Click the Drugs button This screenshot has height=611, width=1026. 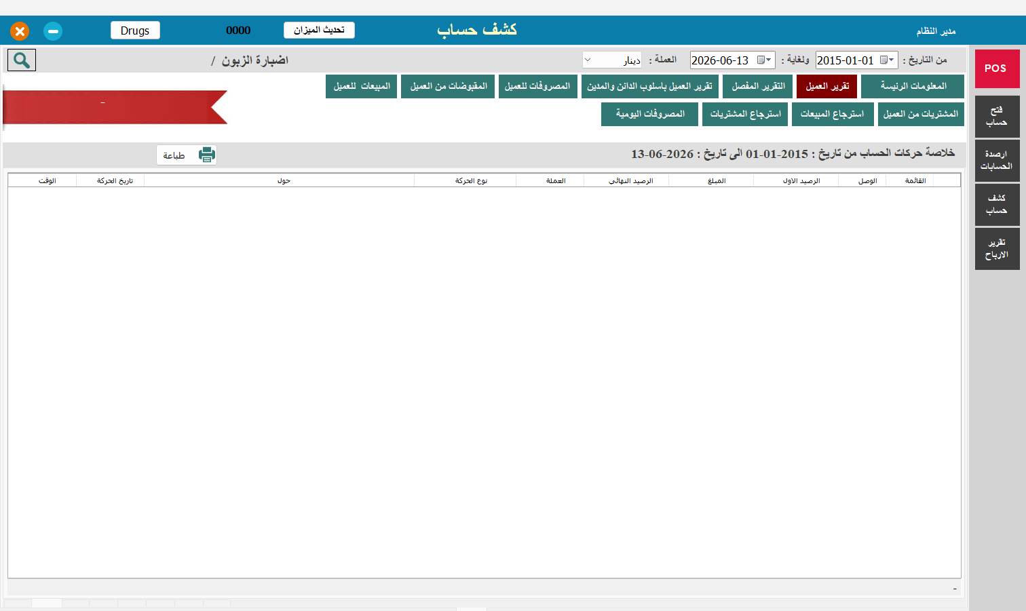tap(135, 31)
